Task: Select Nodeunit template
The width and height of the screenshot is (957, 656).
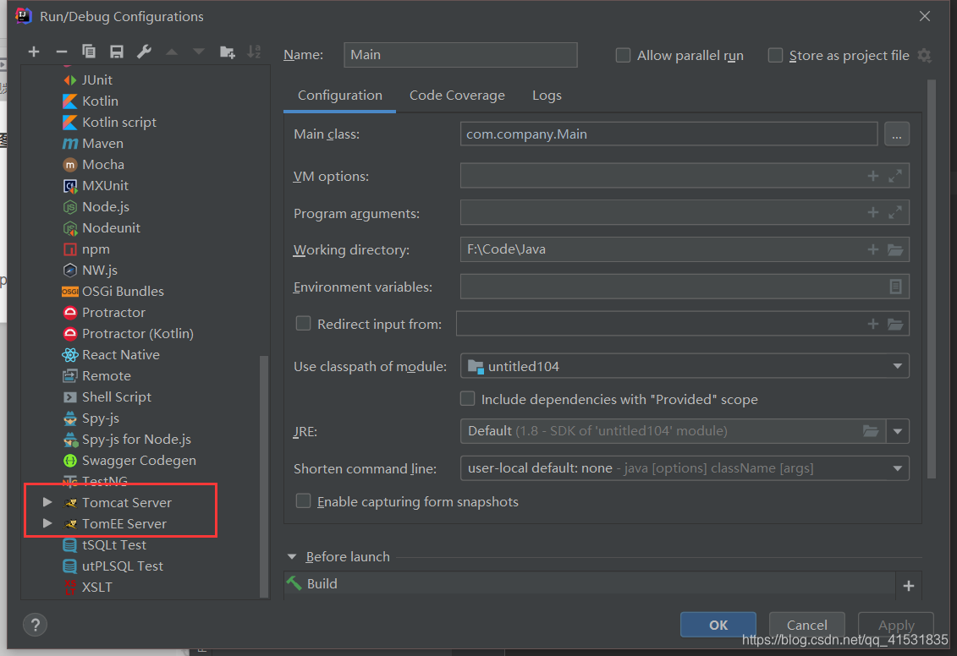Action: (102, 228)
